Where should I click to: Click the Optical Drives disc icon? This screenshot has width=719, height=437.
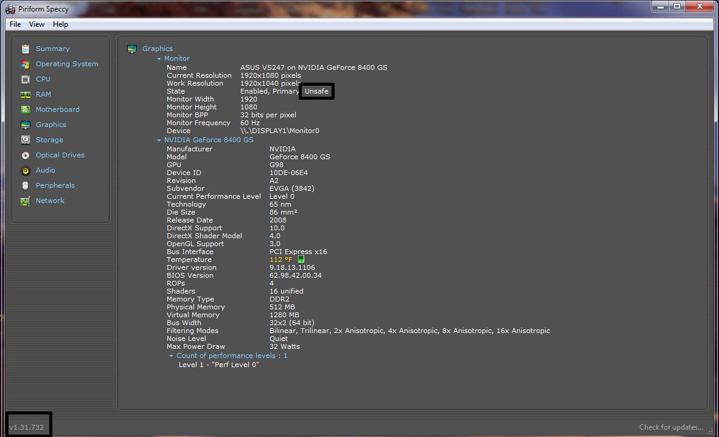coord(25,155)
